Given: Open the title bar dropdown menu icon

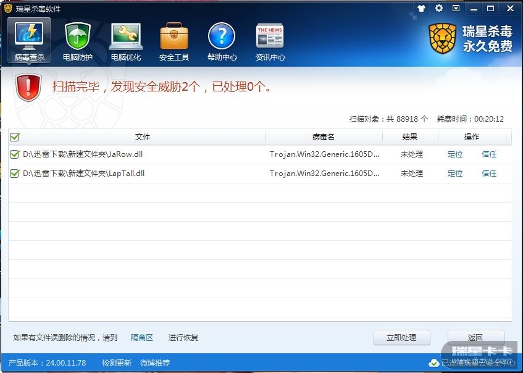Looking at the screenshot, I should point(456,9).
